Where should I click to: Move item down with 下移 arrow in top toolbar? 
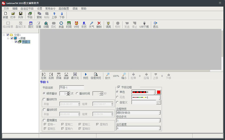coord(62,15)
